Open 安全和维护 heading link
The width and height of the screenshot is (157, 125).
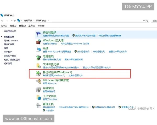coord(49,32)
